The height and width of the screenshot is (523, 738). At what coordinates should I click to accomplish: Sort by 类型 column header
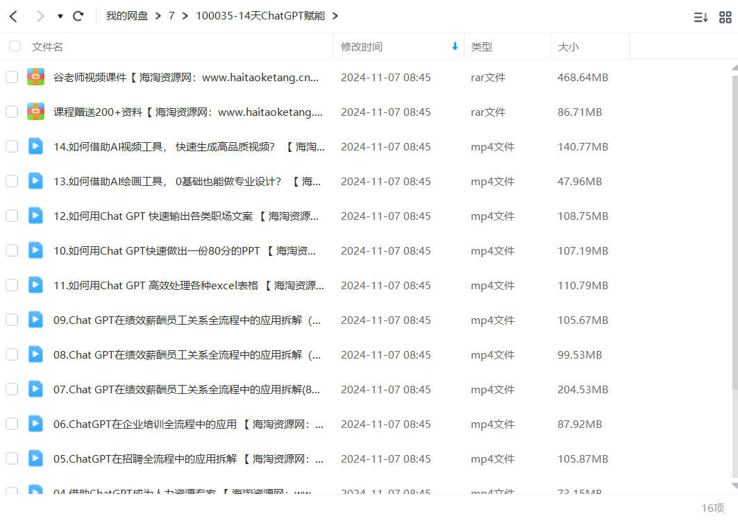(x=482, y=46)
